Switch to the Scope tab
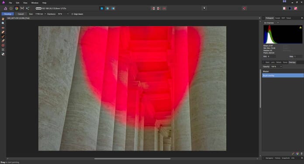This screenshot has width=304, height=164. point(278,18)
